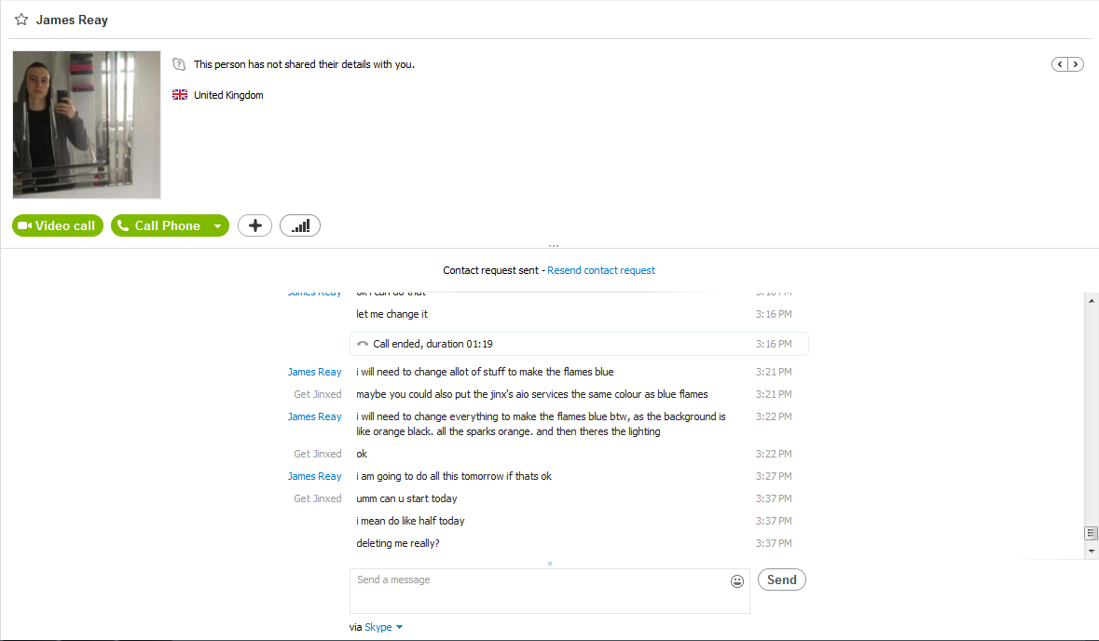The image size is (1099, 641).
Task: Click the Call ended phone icon
Action: [363, 344]
